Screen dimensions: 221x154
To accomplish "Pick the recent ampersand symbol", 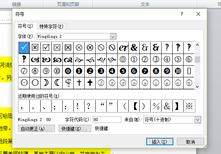I will pyautogui.click(x=167, y=106).
